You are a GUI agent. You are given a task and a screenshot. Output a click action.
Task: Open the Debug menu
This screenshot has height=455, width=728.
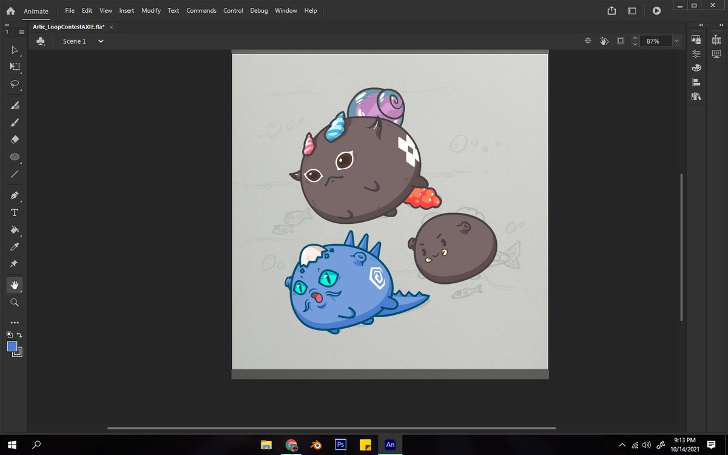259,11
